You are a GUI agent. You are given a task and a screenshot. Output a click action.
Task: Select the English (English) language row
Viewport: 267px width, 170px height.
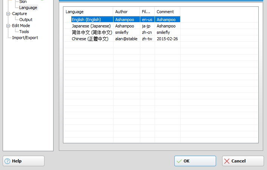[x=86, y=20]
